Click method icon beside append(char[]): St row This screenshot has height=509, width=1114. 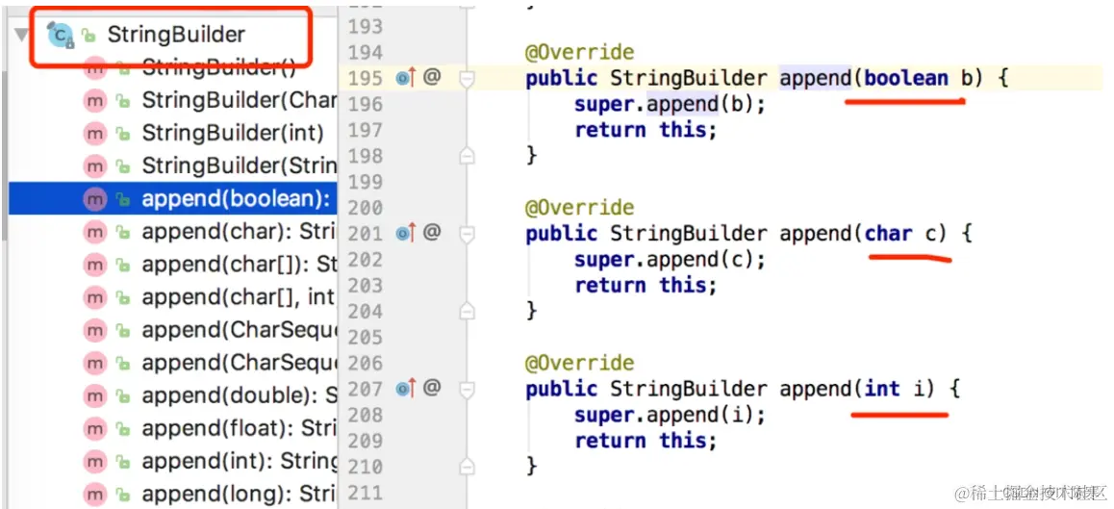94,266
